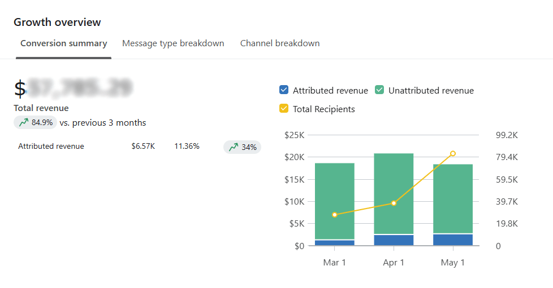Click the trend arrow icon beside 84.9%
The width and height of the screenshot is (553, 288).
(x=24, y=122)
